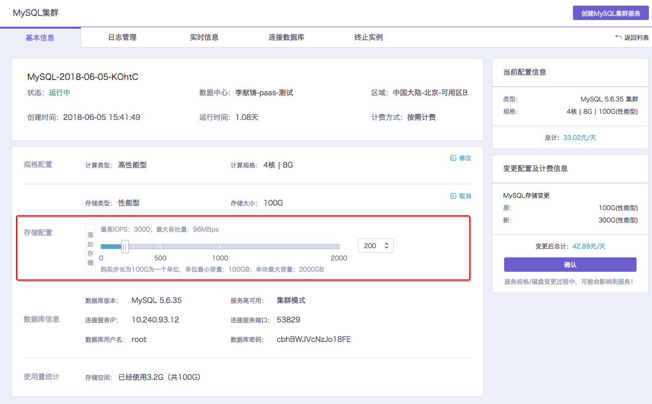Click the port number 53829
Screen dimensions: 652x404
pyautogui.click(x=289, y=320)
